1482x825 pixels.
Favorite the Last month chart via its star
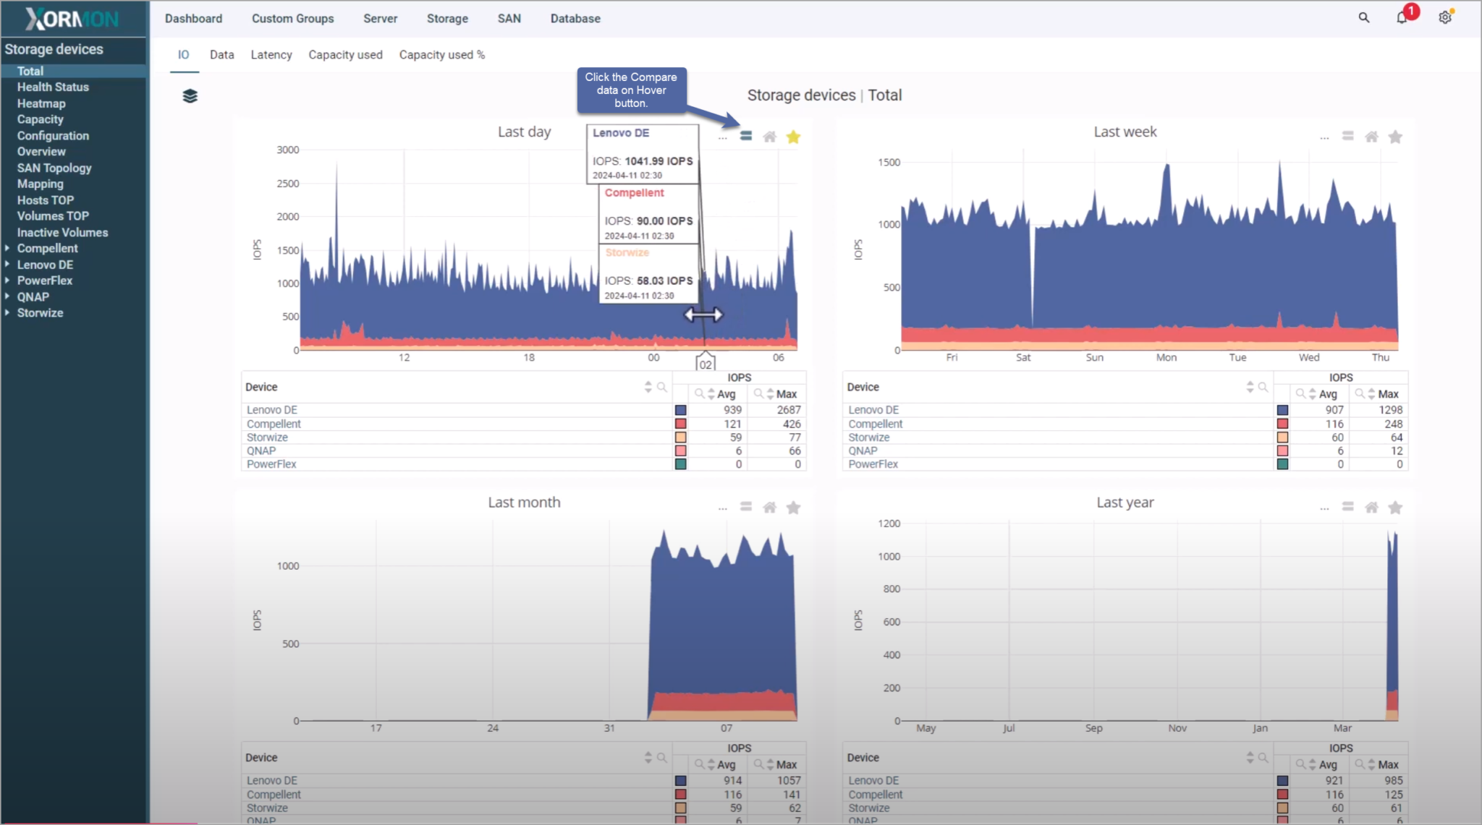click(x=793, y=507)
